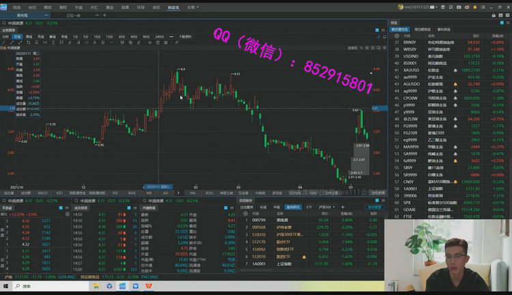Select the BRN0Y row in watchlist
The image size is (512, 295).
tap(410, 42)
